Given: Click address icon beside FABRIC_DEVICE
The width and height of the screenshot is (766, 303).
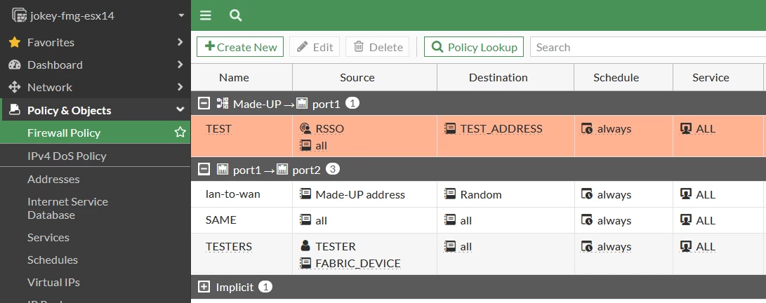Looking at the screenshot, I should tap(305, 263).
